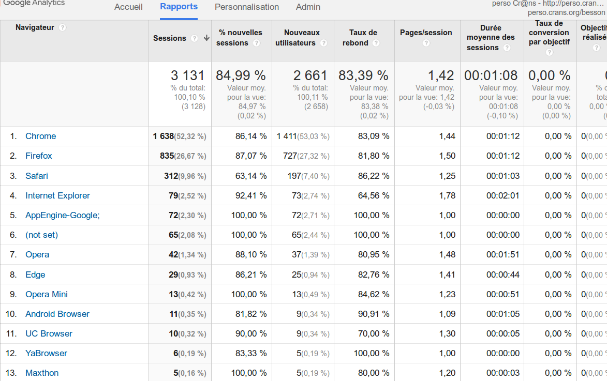Go to the Admin tab

point(308,7)
